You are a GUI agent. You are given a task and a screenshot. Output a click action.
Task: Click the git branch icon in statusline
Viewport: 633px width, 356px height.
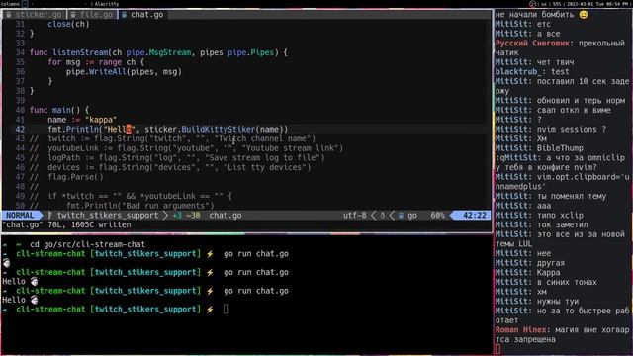click(x=50, y=216)
